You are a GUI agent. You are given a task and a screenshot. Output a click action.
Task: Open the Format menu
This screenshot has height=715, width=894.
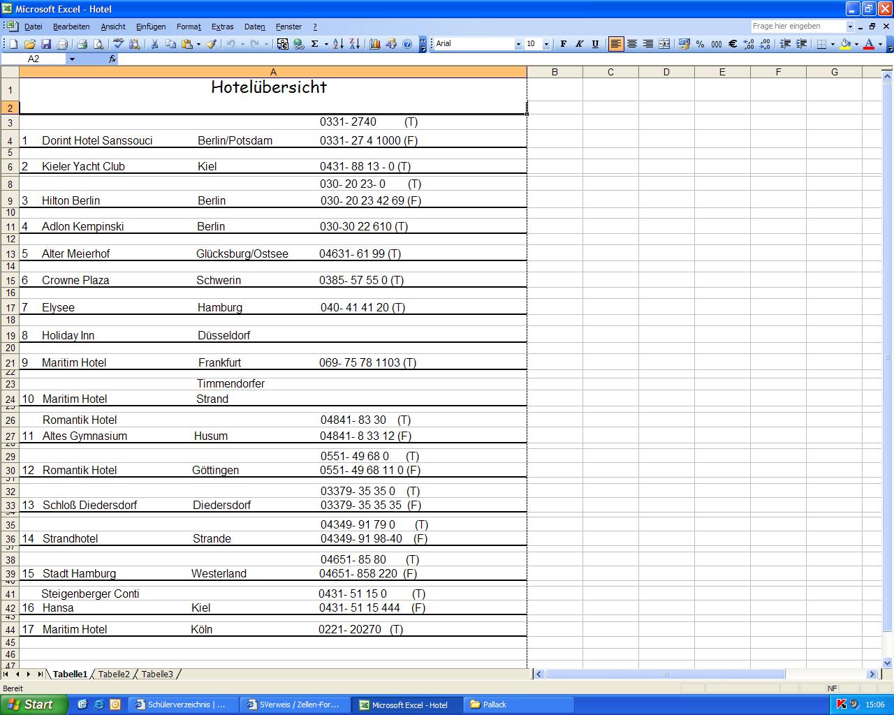(189, 27)
